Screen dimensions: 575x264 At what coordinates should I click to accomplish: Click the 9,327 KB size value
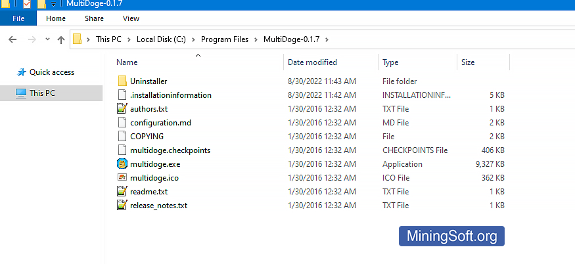coord(490,164)
